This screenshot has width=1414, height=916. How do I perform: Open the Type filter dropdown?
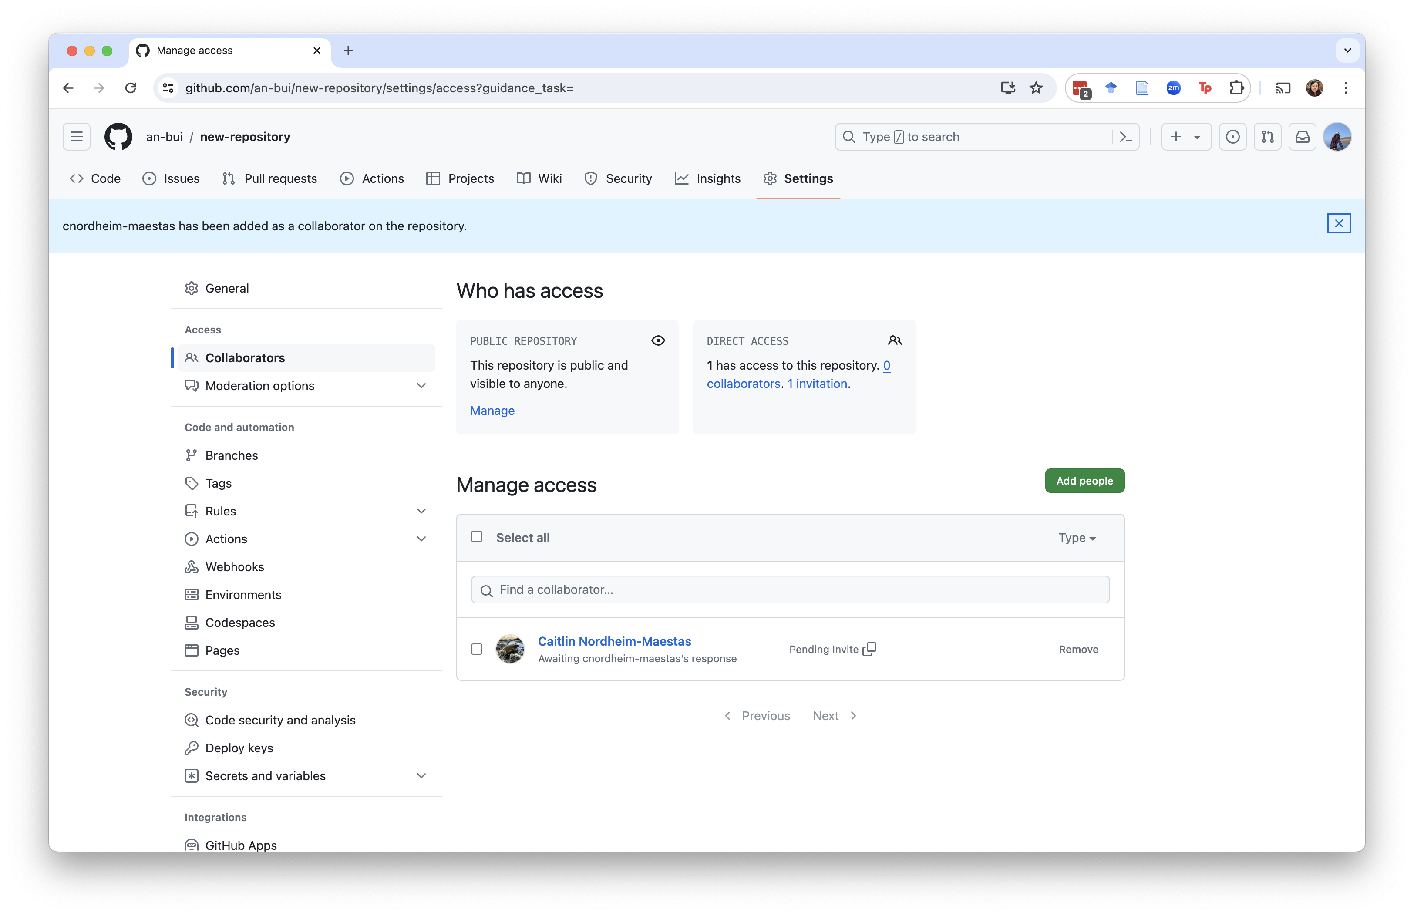coord(1077,538)
